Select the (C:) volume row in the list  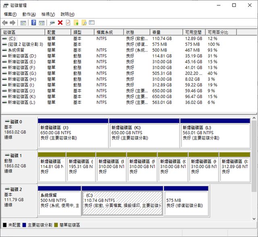[12, 39]
